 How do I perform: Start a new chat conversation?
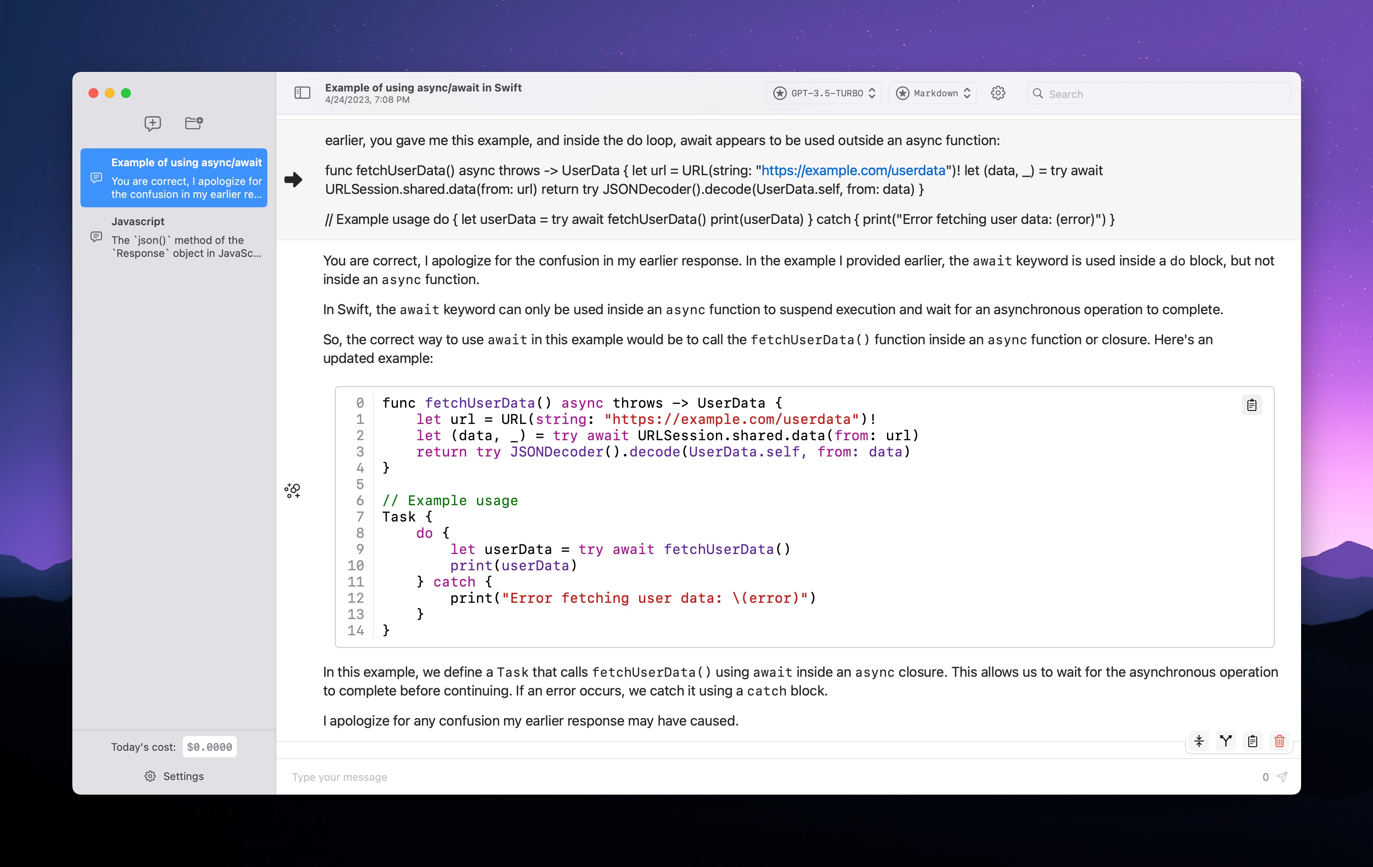pyautogui.click(x=152, y=123)
